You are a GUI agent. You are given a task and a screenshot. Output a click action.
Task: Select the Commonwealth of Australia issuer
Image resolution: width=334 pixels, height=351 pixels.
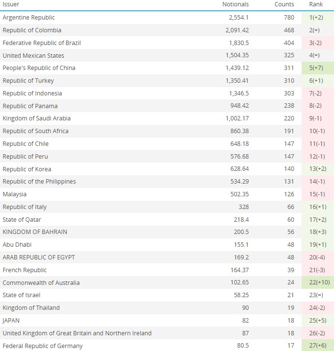point(41,282)
